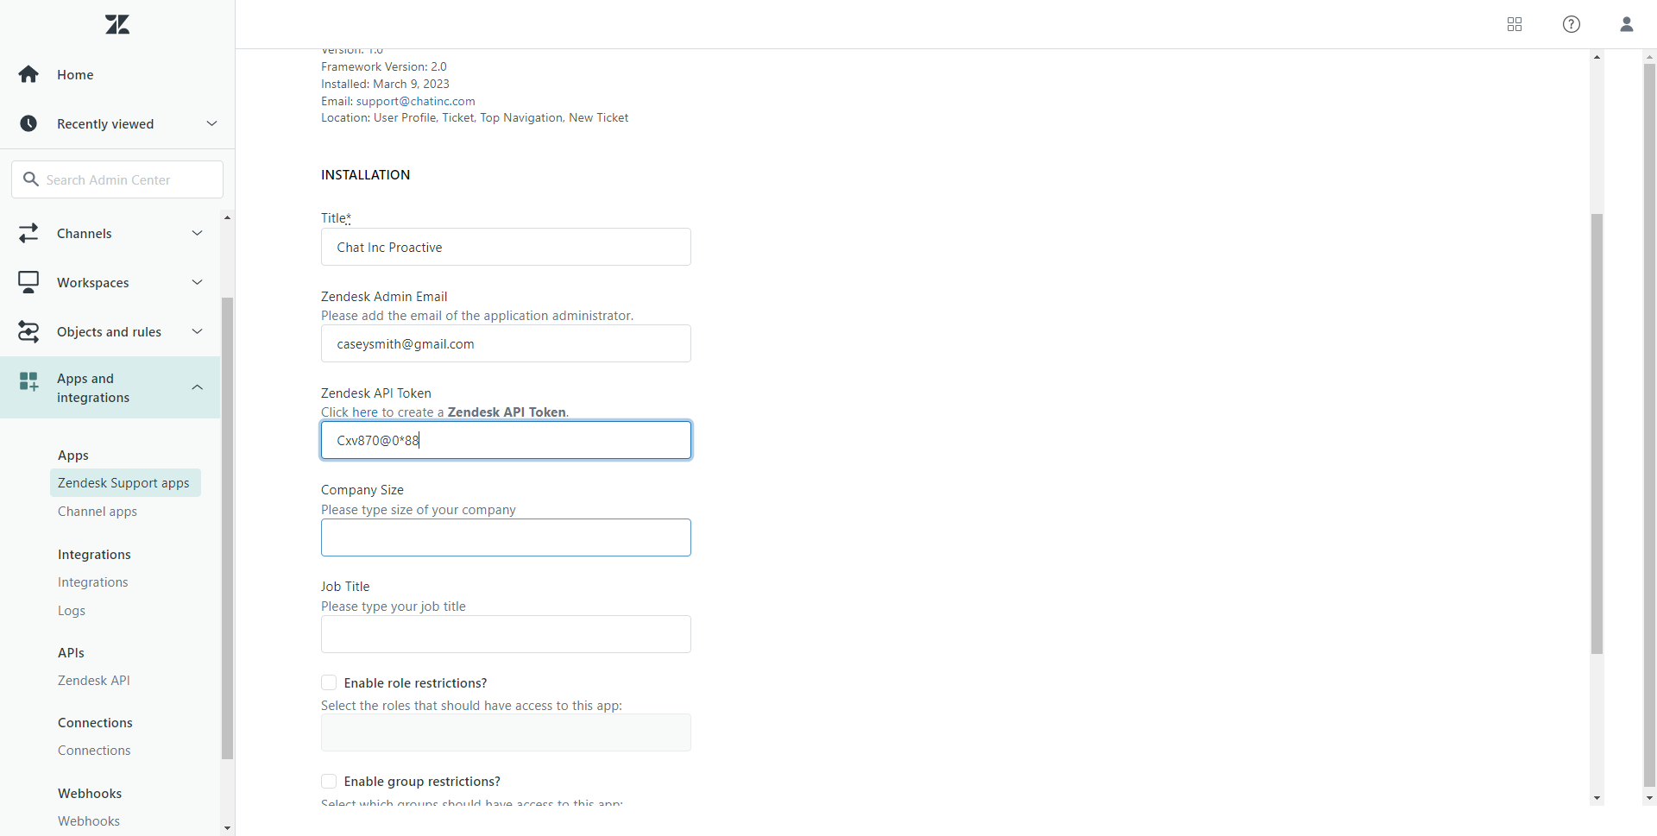Open the user profile icon

tap(1627, 24)
